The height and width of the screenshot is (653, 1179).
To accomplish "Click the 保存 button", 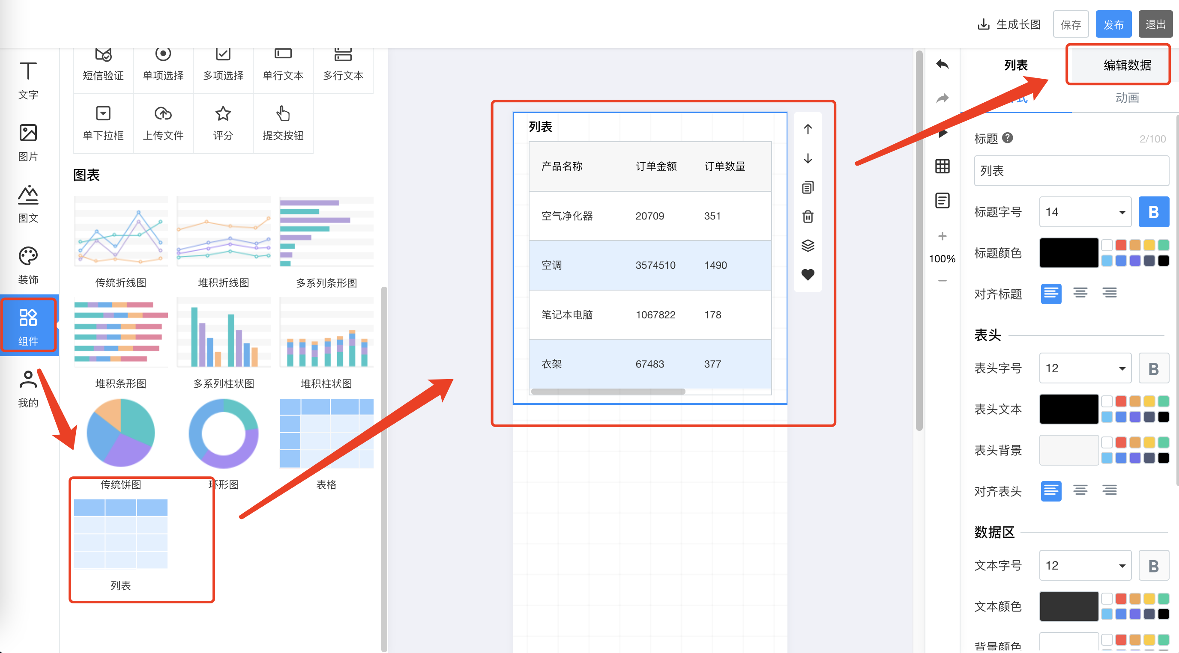I will 1071,24.
